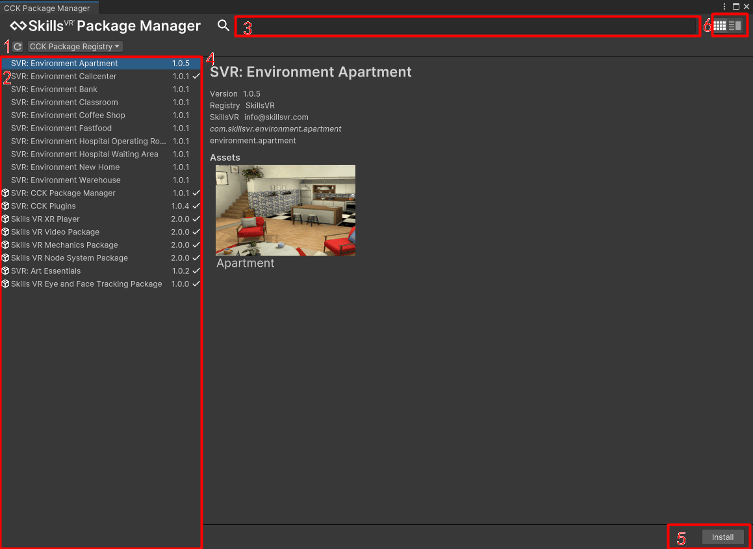Select SVR: Environment Apartment row
Screen dimensions: 753x549
tap(100, 64)
